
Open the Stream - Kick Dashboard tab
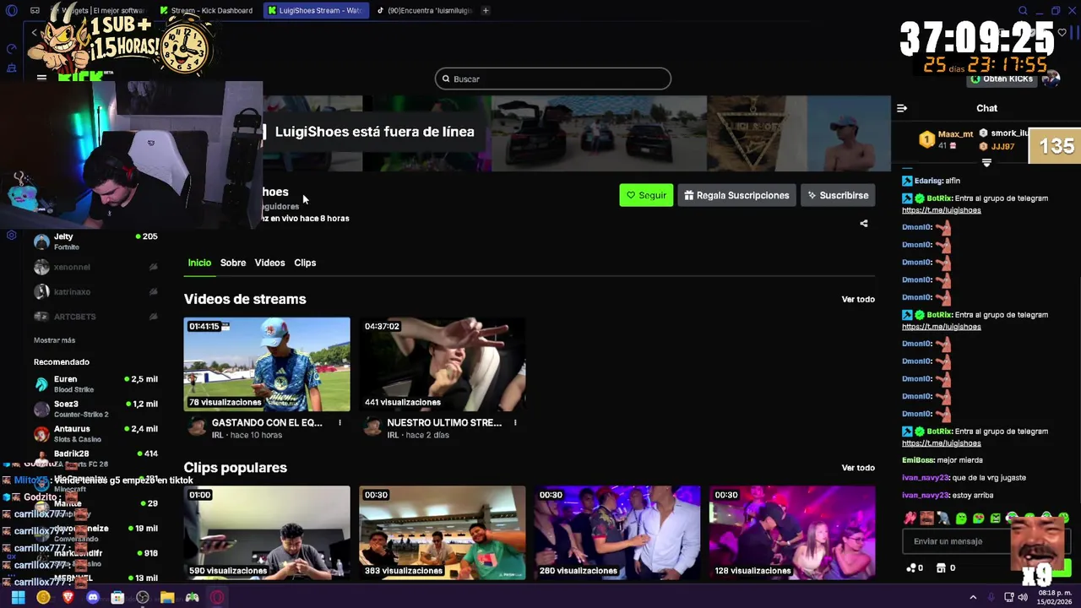point(207,10)
